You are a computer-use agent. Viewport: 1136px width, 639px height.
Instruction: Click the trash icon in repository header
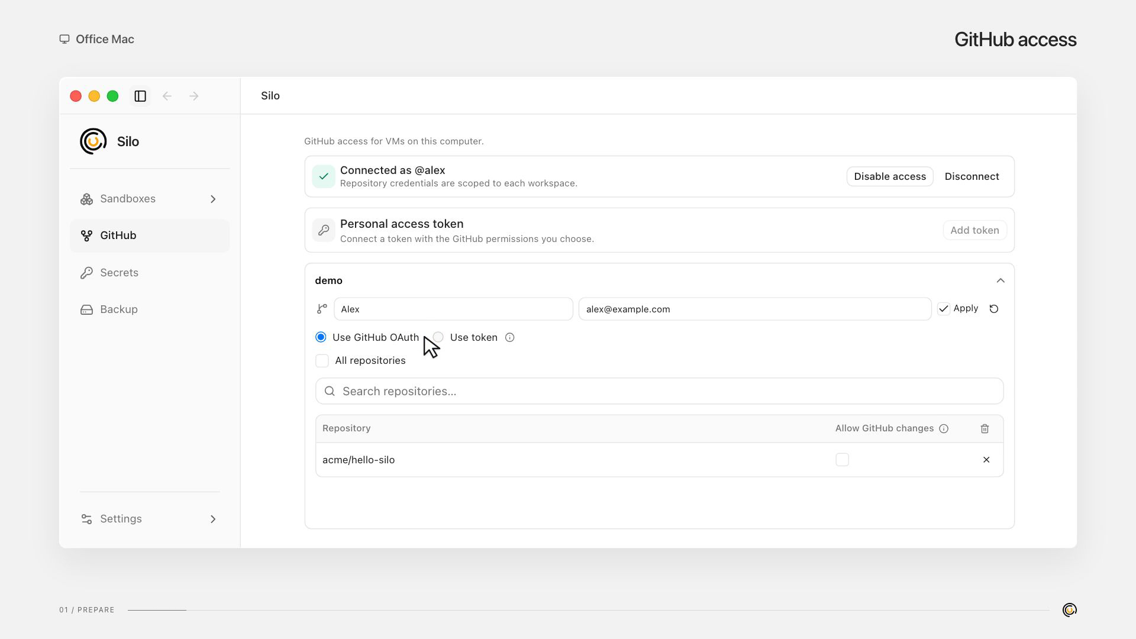click(x=985, y=428)
